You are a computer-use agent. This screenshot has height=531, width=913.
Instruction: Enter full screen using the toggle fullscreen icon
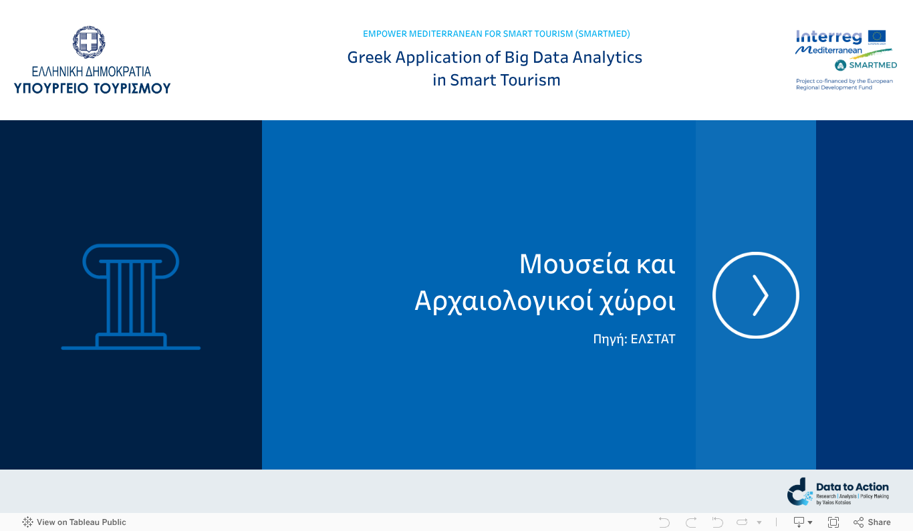pyautogui.click(x=833, y=522)
